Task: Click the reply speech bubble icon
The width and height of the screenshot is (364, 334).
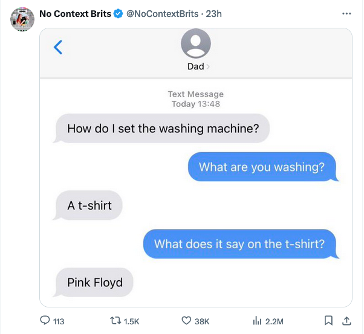Action: pyautogui.click(x=45, y=321)
